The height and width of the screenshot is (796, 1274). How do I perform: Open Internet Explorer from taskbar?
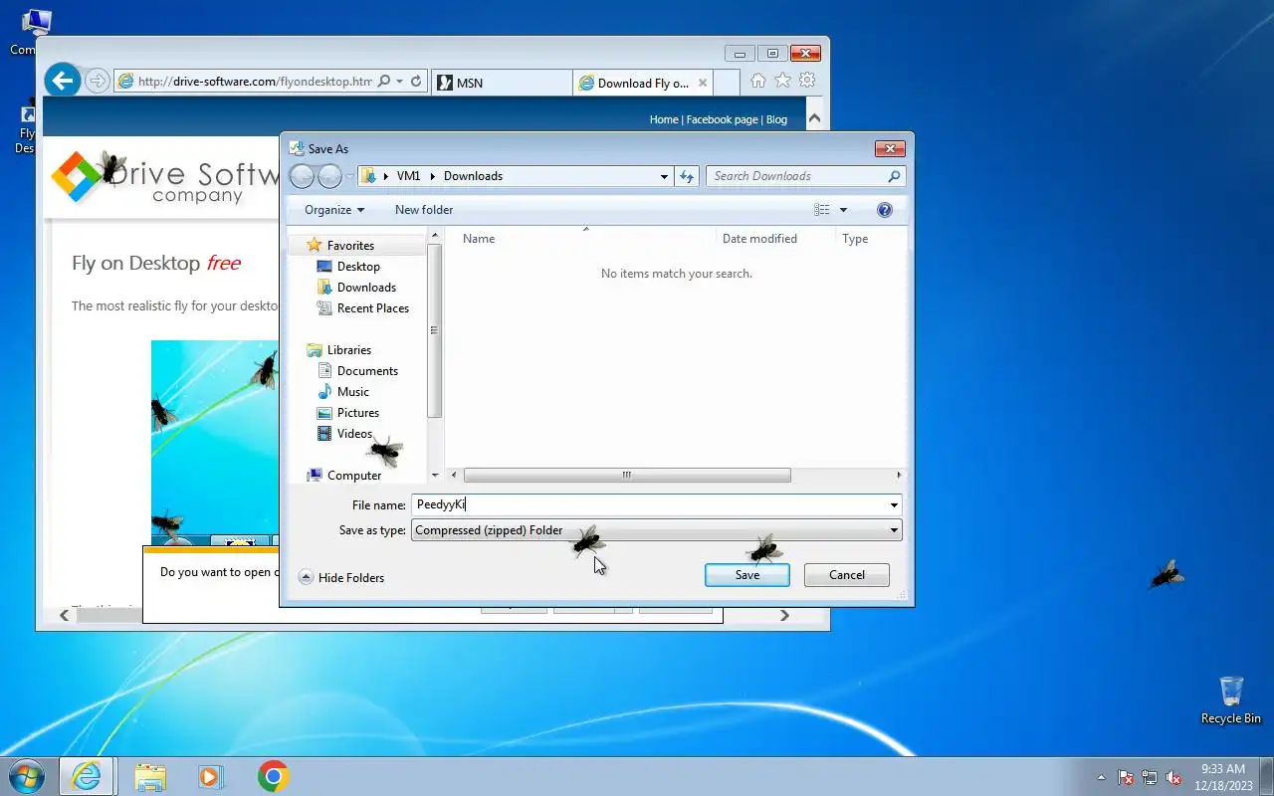87,776
